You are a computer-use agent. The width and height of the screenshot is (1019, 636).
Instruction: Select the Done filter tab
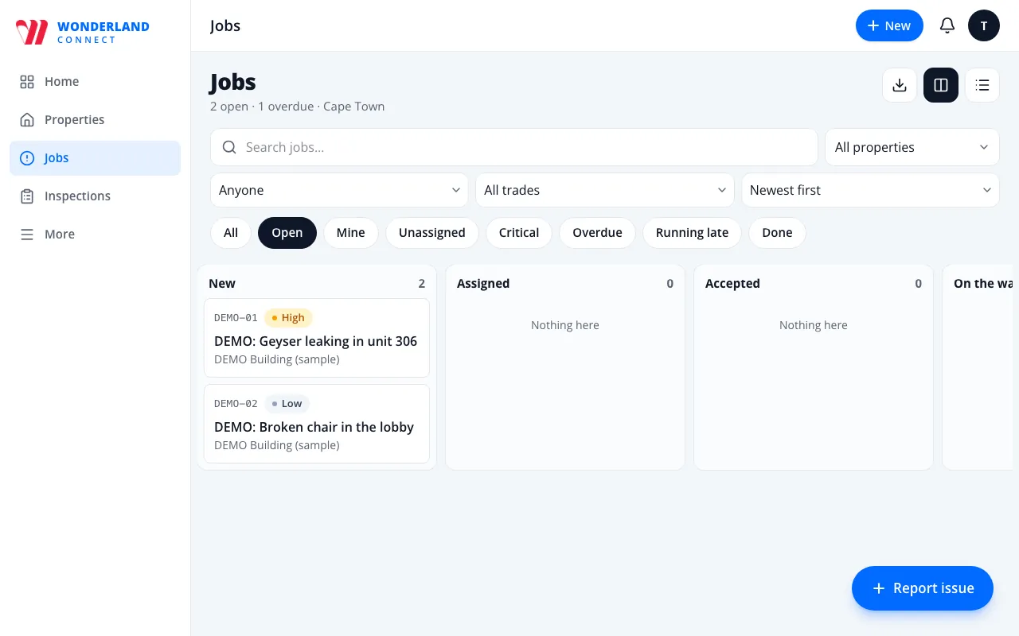[777, 233]
